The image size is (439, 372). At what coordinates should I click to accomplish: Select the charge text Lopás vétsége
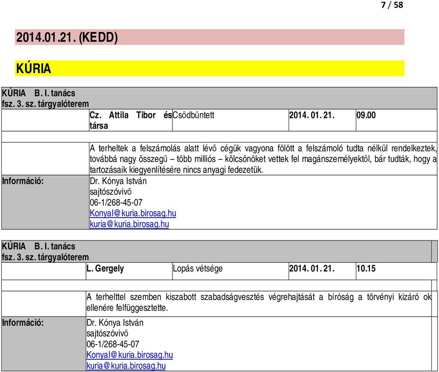click(198, 269)
